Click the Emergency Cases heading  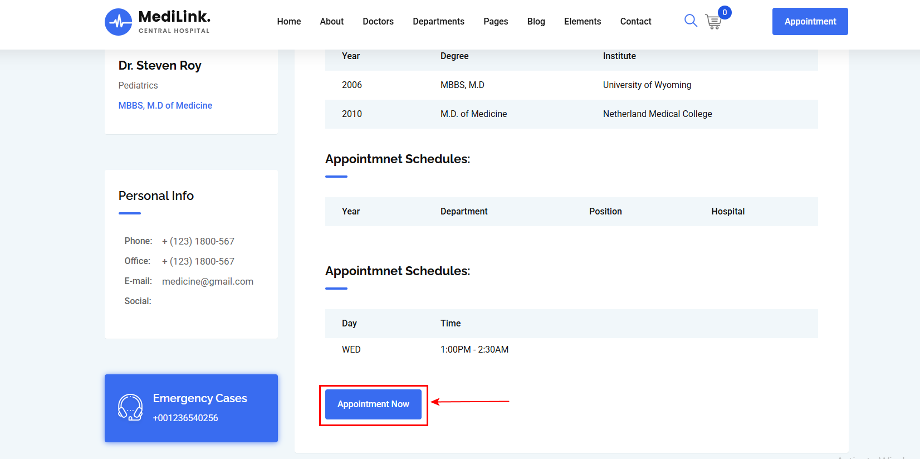200,398
